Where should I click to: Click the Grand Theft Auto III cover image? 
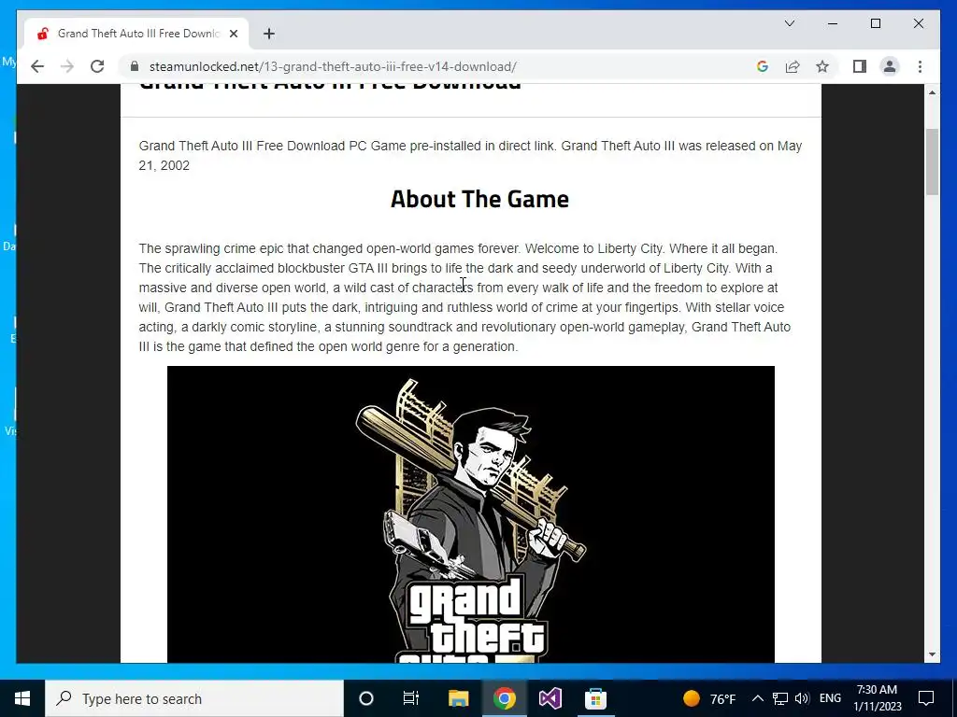point(471,514)
